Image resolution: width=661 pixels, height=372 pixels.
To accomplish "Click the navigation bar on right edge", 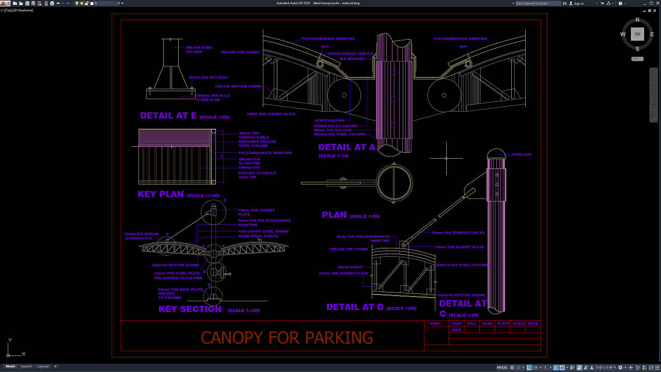I will (653, 94).
